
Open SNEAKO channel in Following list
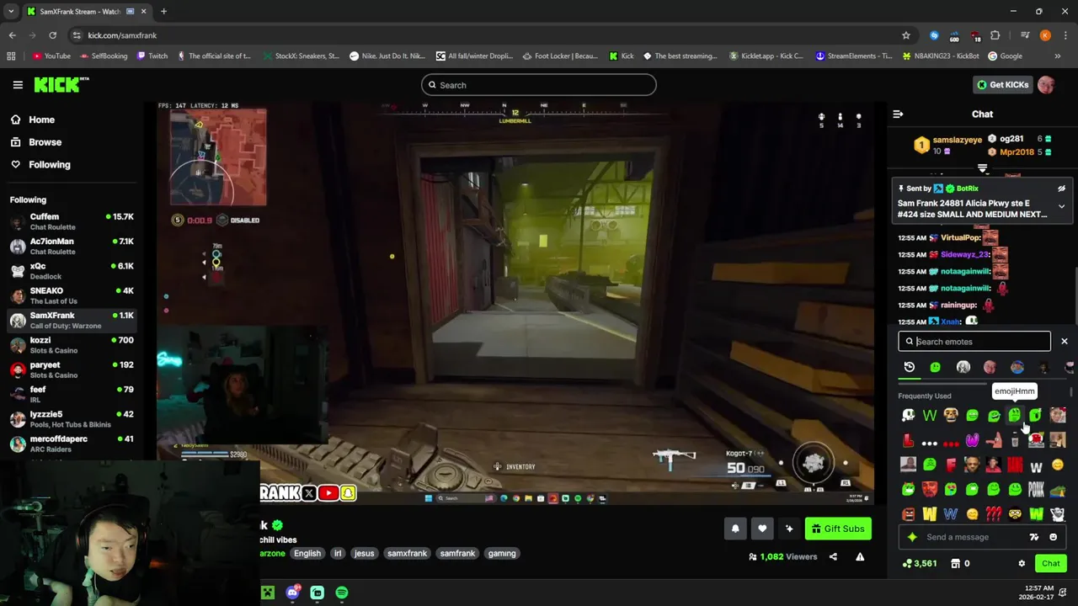[x=72, y=295]
